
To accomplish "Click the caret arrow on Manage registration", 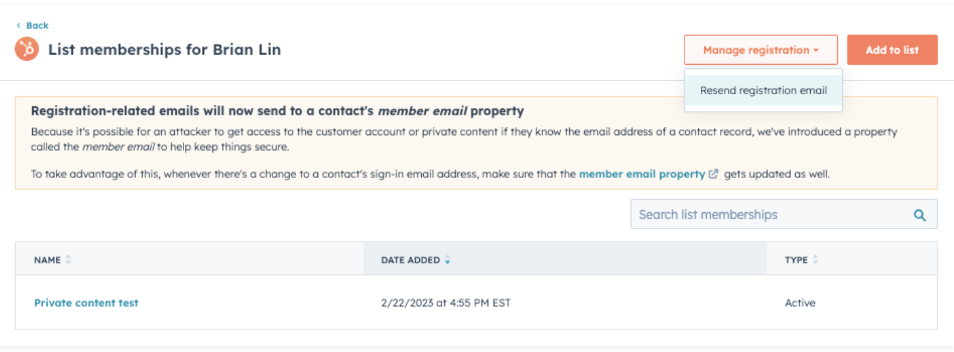I will coord(816,50).
